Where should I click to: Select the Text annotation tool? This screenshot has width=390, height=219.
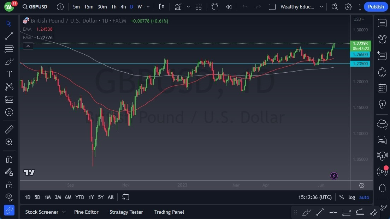point(9,74)
